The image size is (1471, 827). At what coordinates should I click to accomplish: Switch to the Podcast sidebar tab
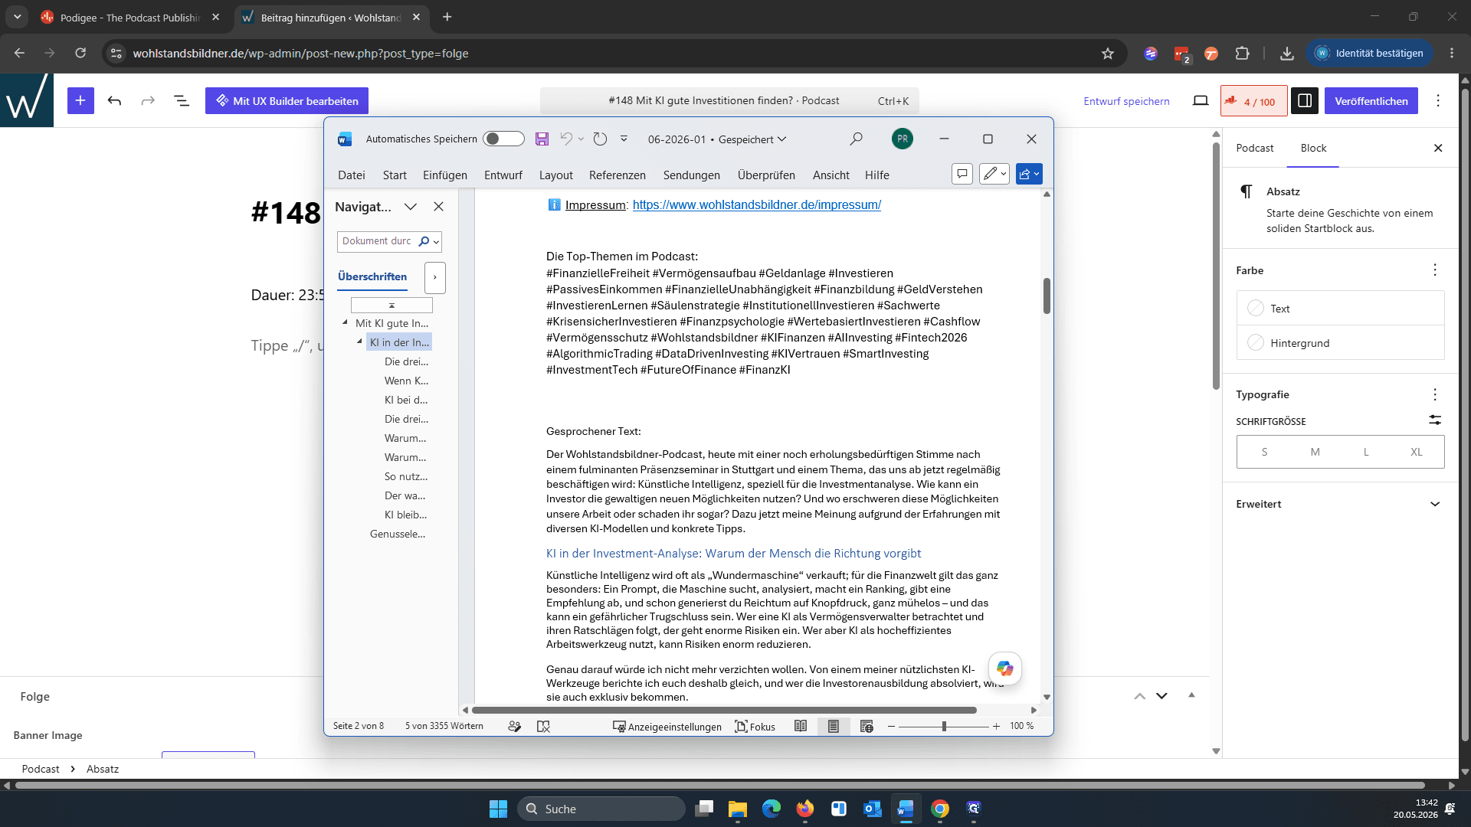(1254, 148)
